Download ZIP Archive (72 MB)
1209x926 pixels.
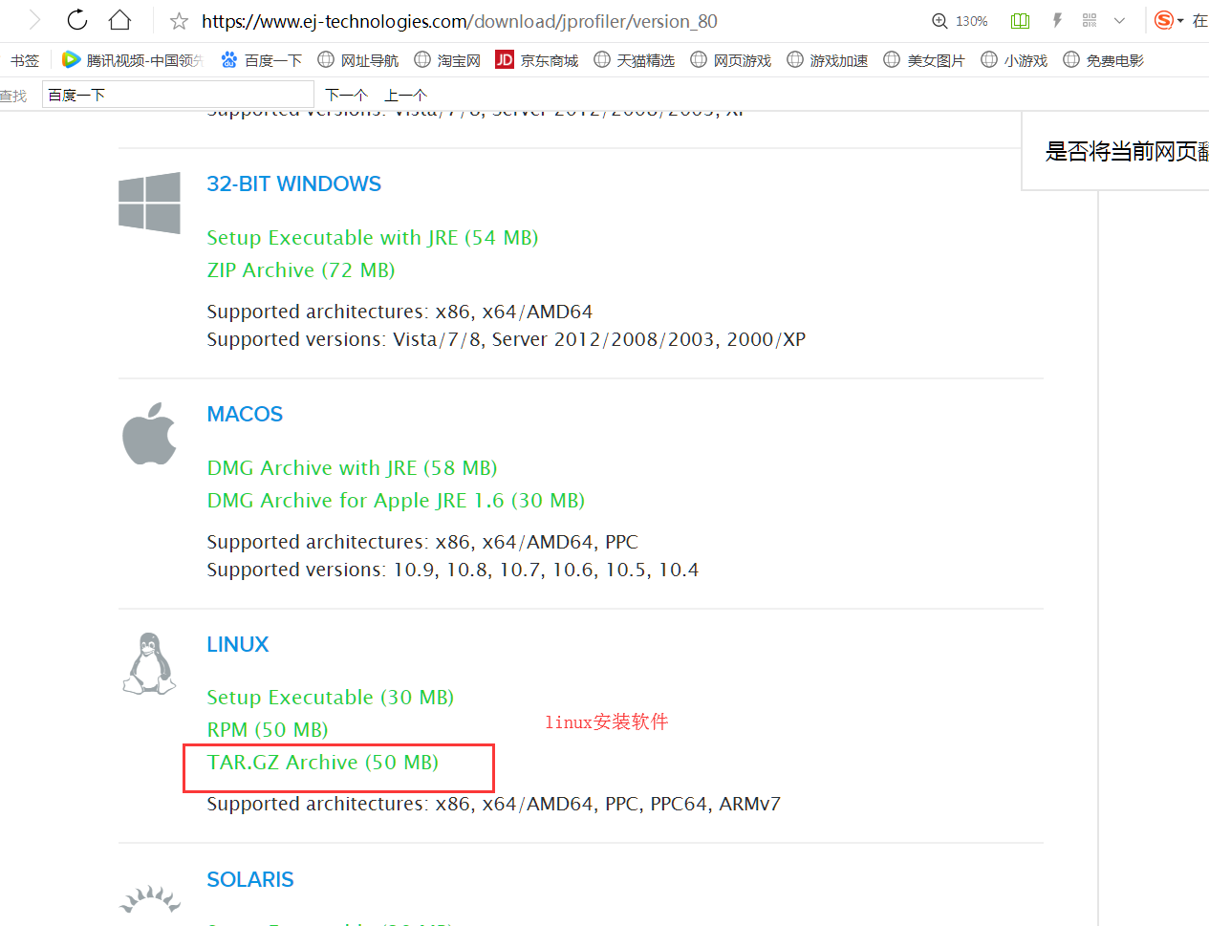pos(301,269)
